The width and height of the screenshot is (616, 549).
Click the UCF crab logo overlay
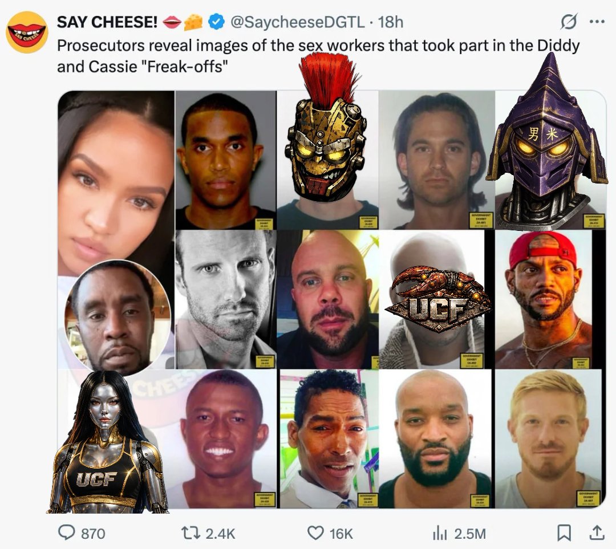pos(437,298)
